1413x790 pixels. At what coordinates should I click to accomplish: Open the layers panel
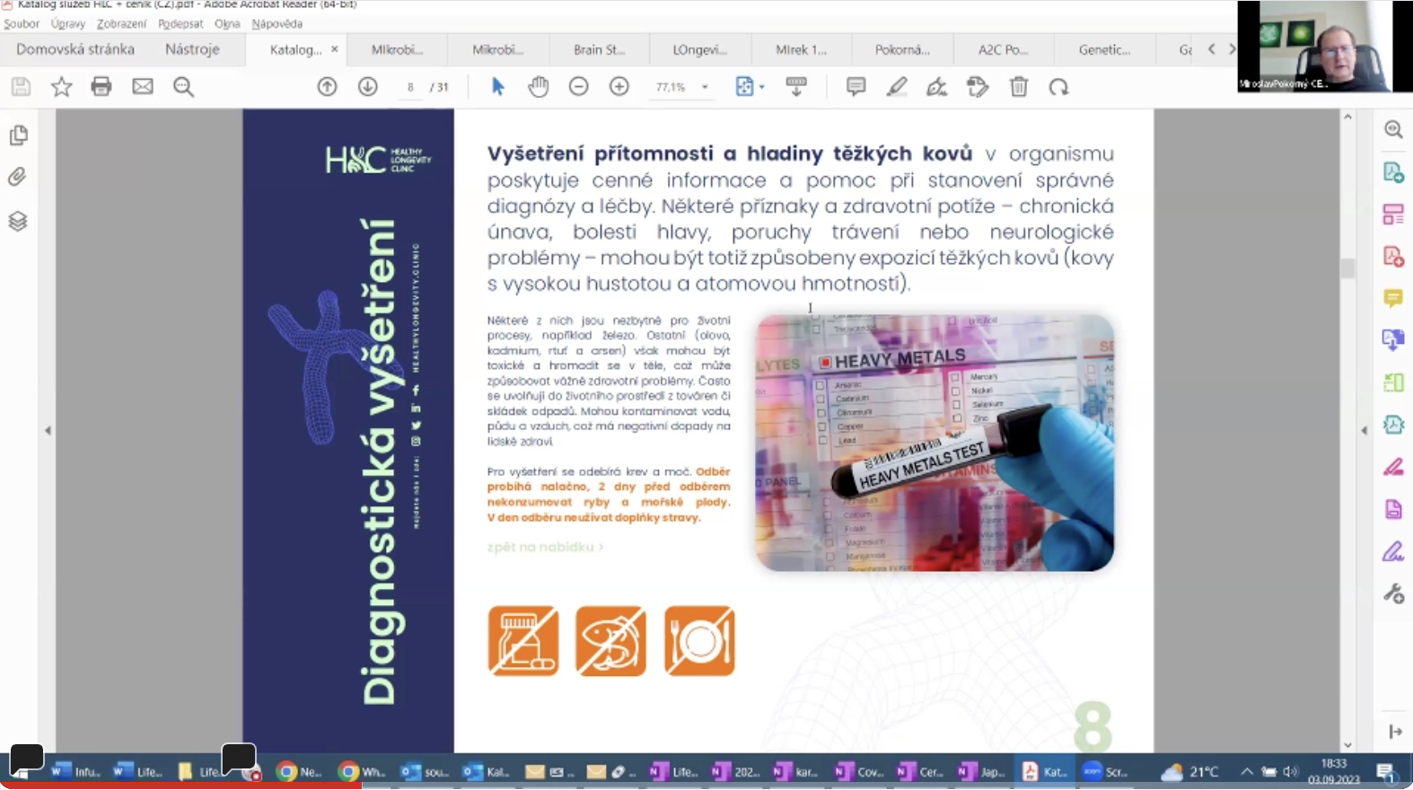click(x=18, y=221)
